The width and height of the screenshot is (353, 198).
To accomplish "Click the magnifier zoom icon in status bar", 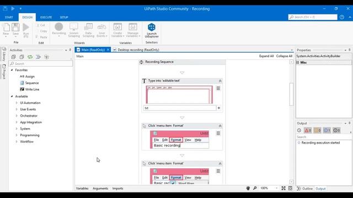I will click(x=255, y=188).
